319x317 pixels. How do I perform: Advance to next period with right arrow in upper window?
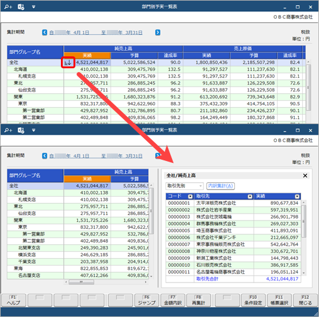click(x=158, y=33)
